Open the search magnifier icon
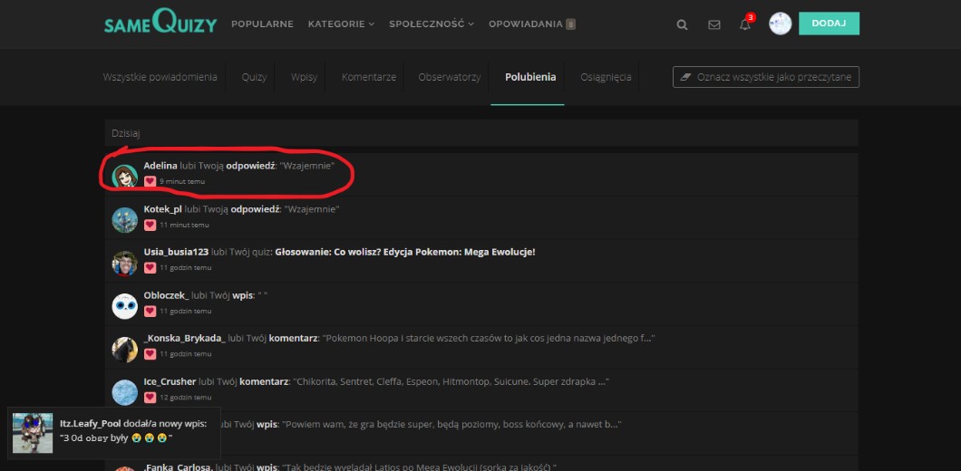 point(682,24)
